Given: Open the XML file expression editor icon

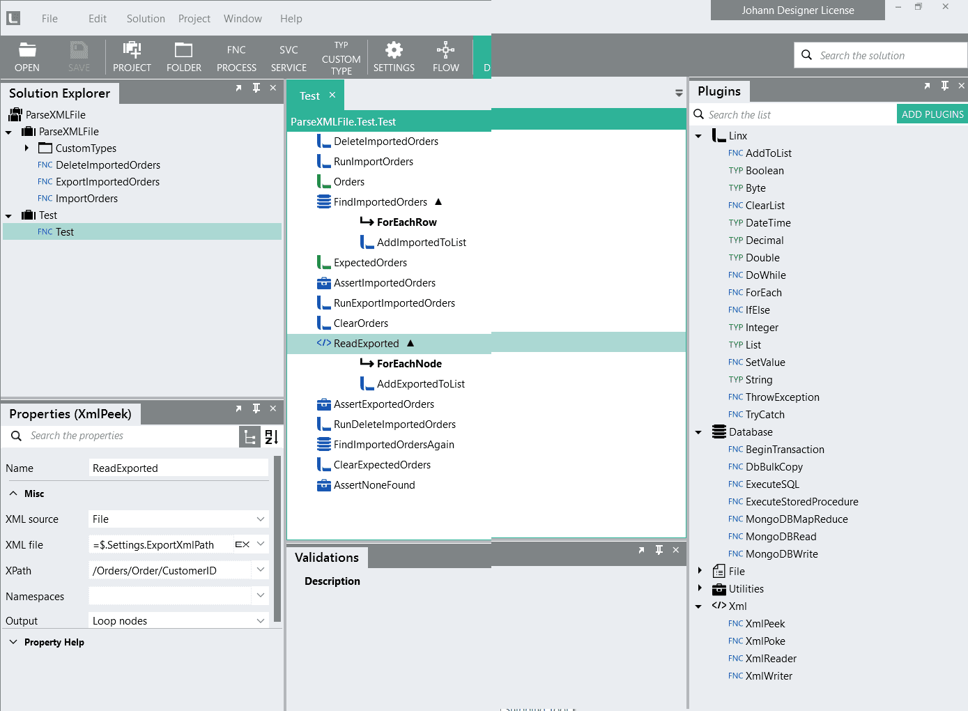Looking at the screenshot, I should click(242, 545).
